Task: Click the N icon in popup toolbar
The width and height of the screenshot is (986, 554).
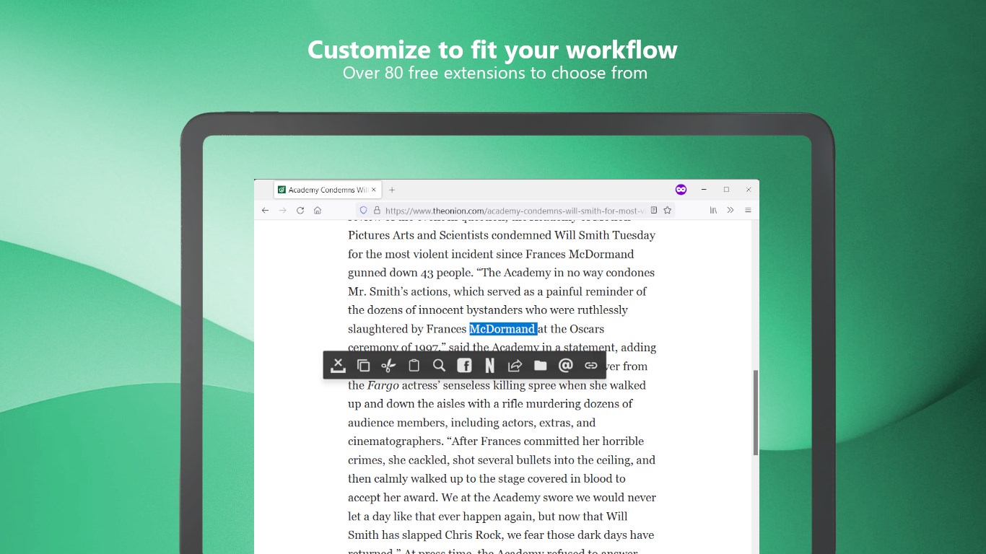Action: (489, 366)
